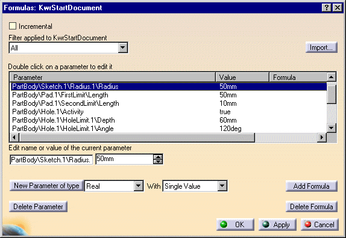346x238 pixels.
Task: Click the horizontal scroll right arrow
Action: pos(322,138)
